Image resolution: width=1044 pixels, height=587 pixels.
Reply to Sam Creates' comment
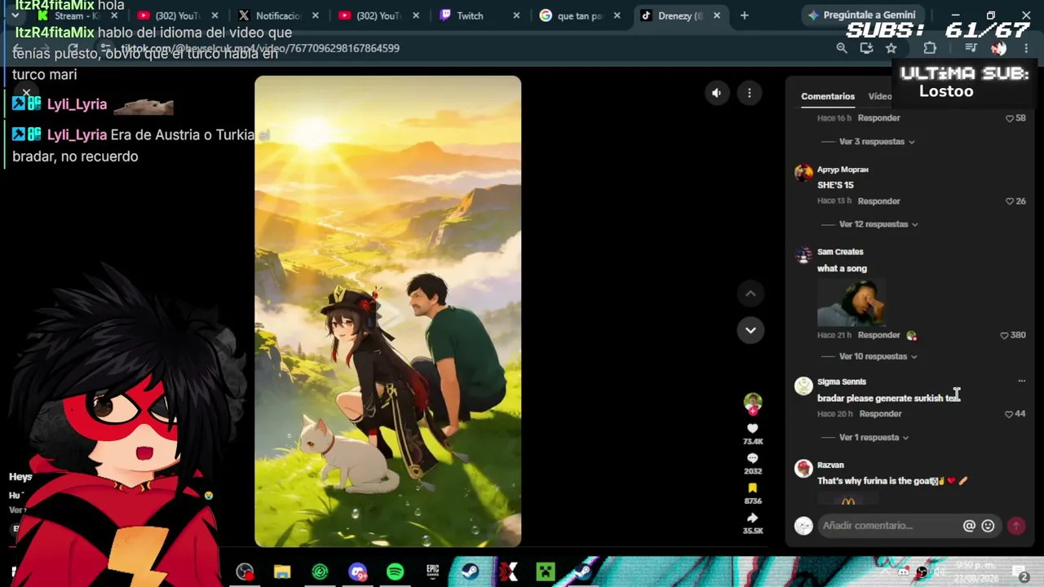tap(878, 335)
